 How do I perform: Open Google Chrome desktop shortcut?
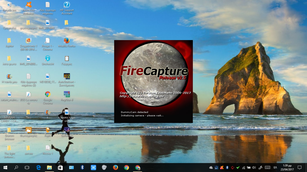click(x=48, y=94)
